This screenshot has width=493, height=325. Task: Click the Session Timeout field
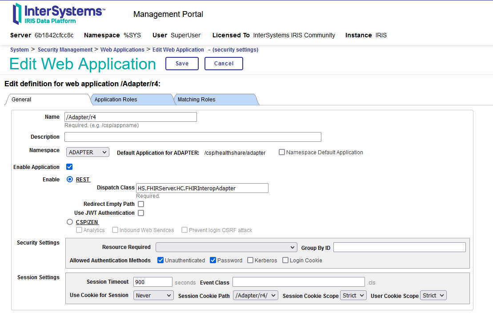pyautogui.click(x=152, y=282)
